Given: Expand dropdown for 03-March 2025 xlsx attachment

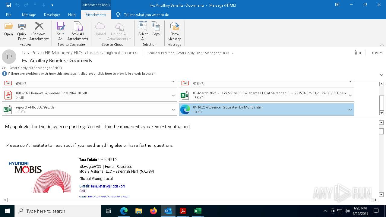Looking at the screenshot, I should 350,95.
